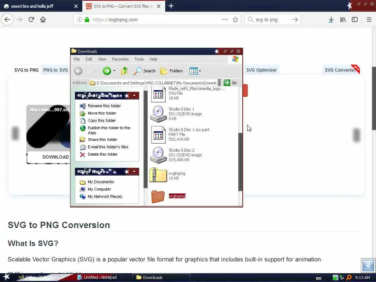Click the 'svg to png' search box
Viewport: 376px width, 282px height.
point(272,20)
